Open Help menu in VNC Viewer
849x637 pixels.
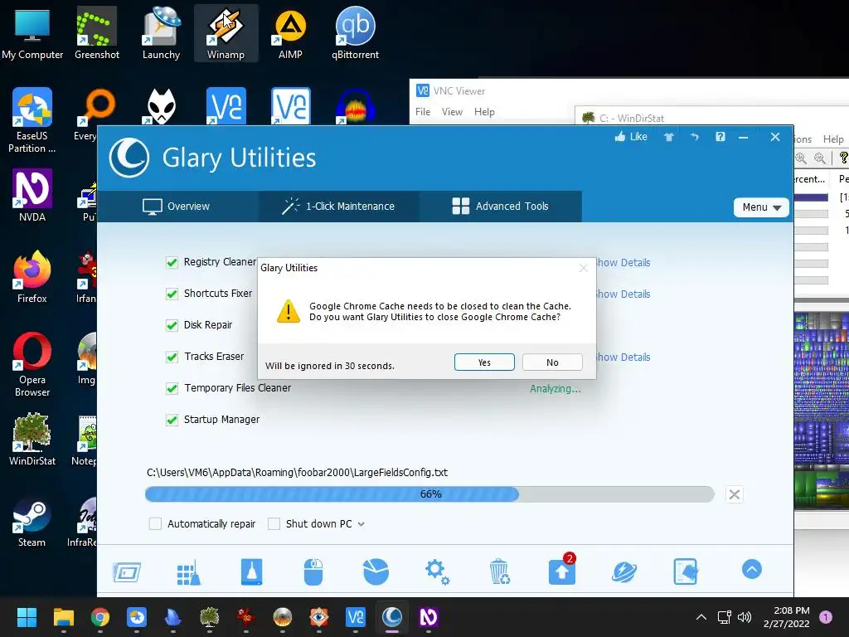pyautogui.click(x=484, y=112)
